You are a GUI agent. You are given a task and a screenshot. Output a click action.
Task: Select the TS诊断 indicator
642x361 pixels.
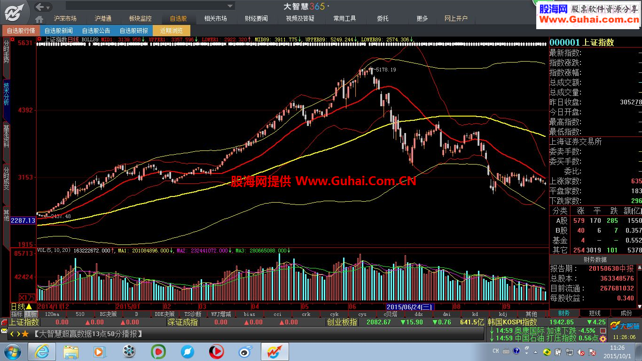193,314
